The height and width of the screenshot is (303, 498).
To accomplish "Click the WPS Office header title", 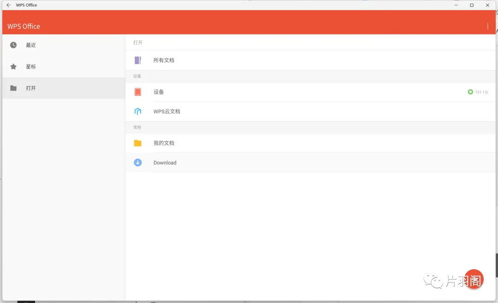I will pos(24,26).
